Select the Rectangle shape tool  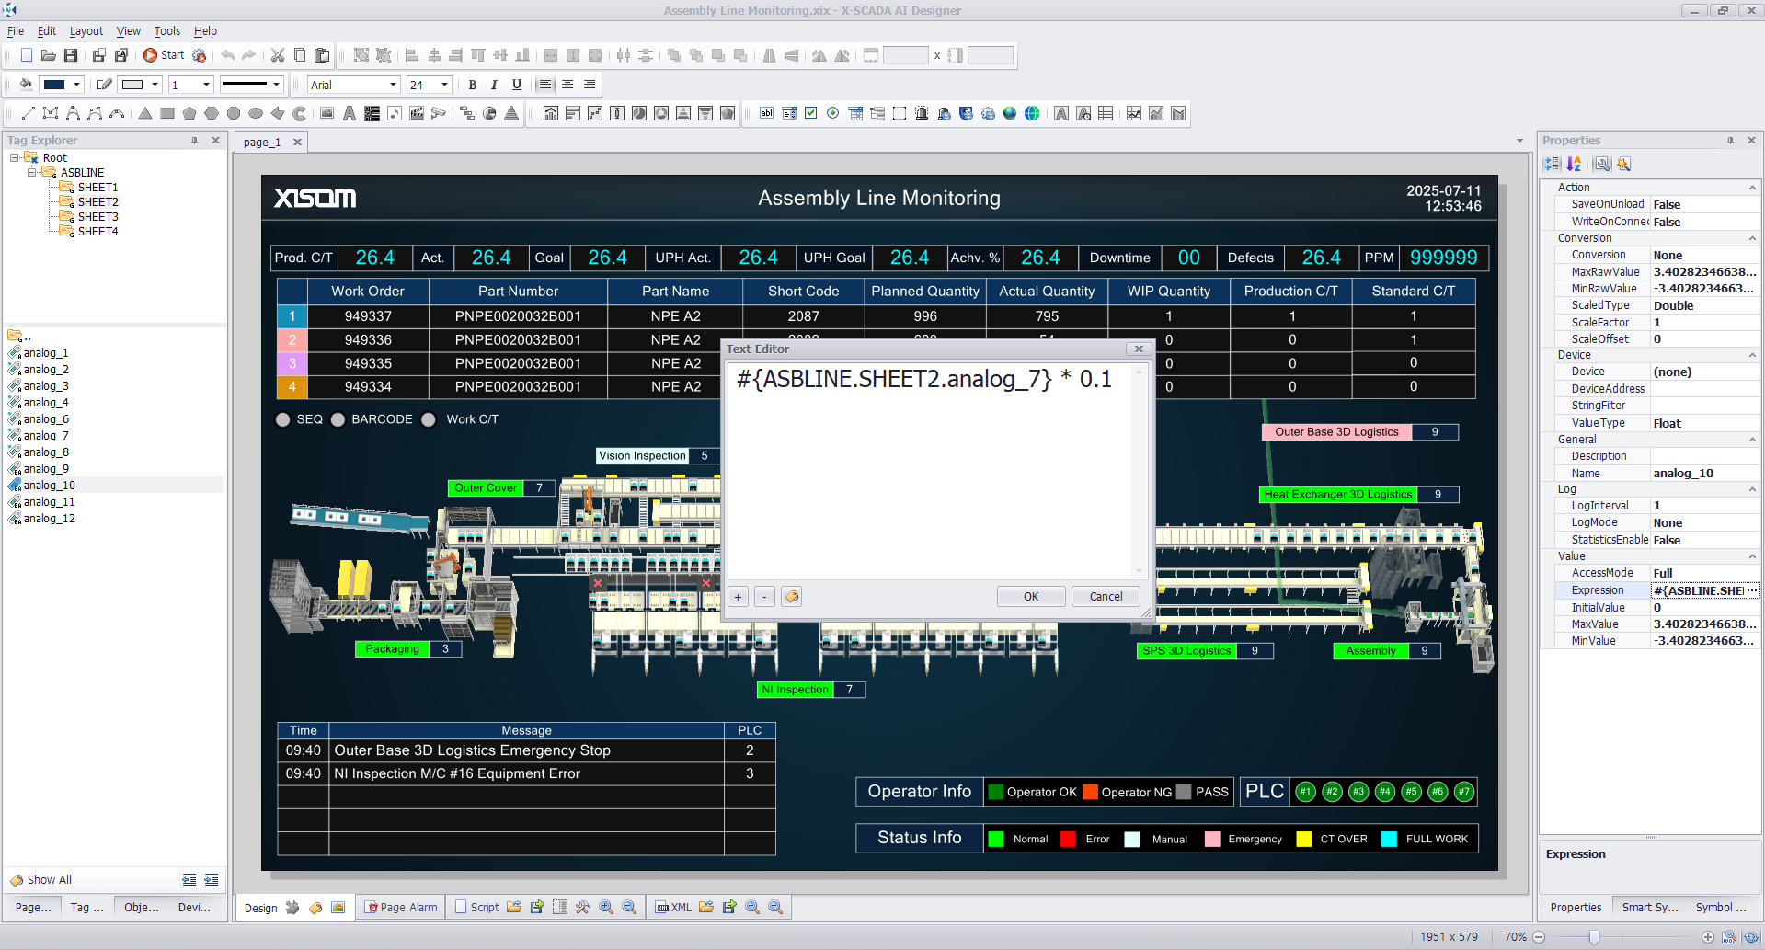167,113
